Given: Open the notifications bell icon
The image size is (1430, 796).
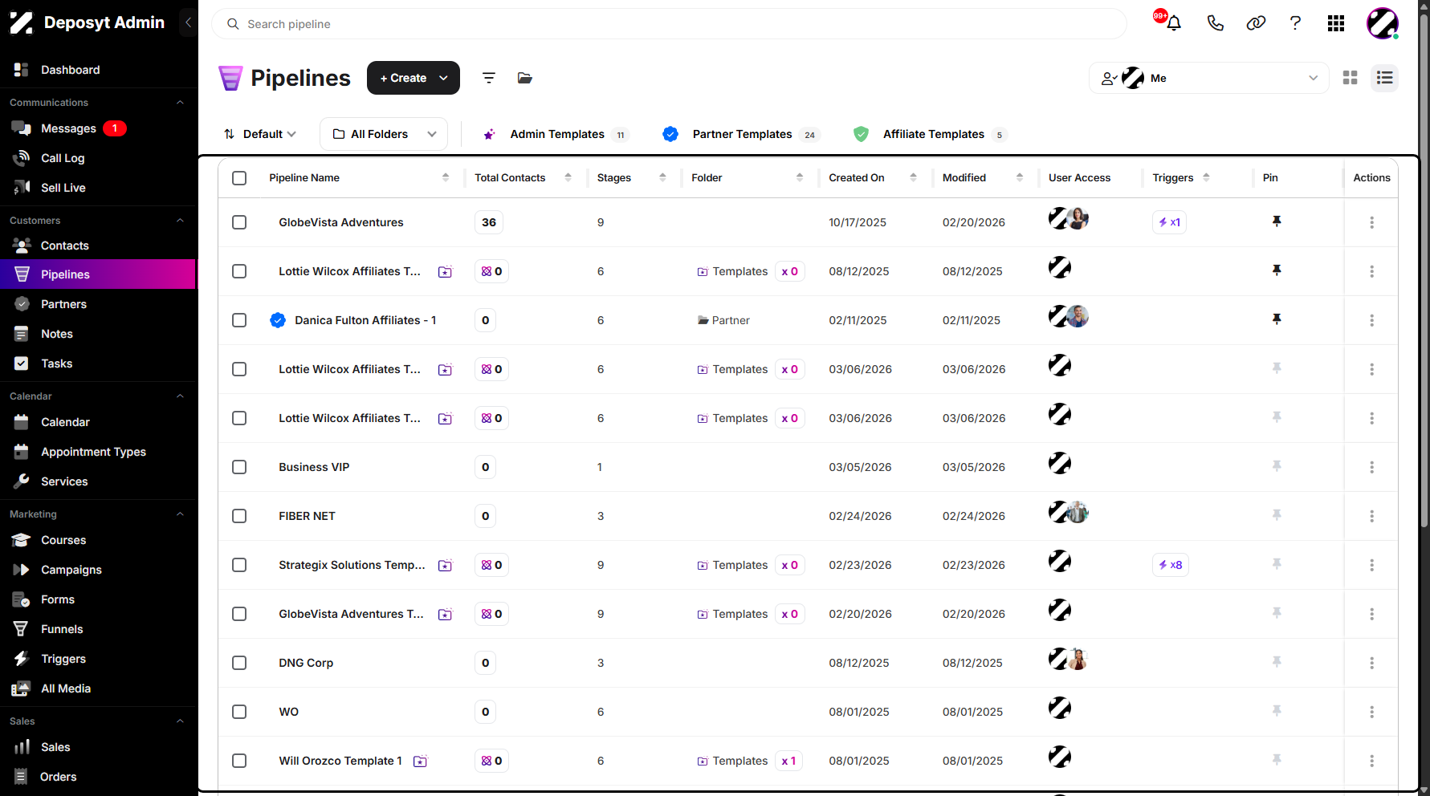Looking at the screenshot, I should (x=1173, y=23).
